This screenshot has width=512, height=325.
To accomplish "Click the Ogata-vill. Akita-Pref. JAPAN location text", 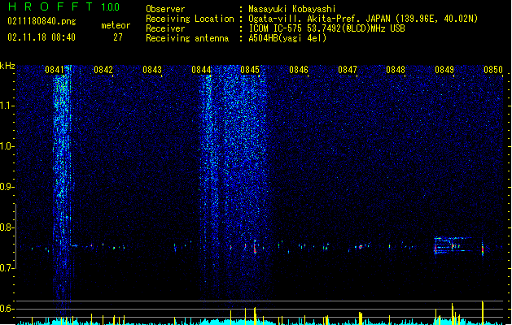I will (x=363, y=19).
